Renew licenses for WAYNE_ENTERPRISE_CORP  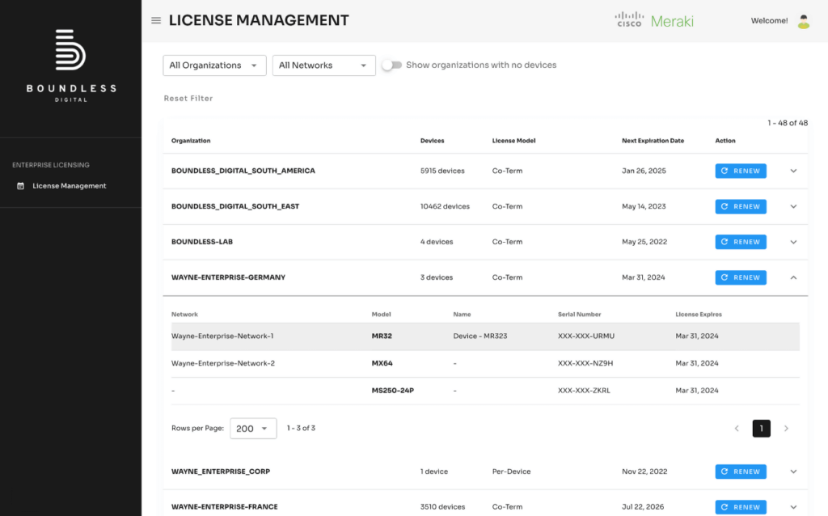741,472
